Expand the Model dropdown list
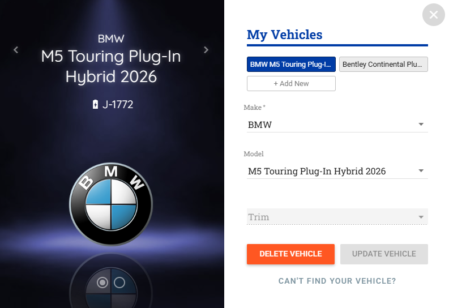This screenshot has width=449, height=308. click(337, 171)
